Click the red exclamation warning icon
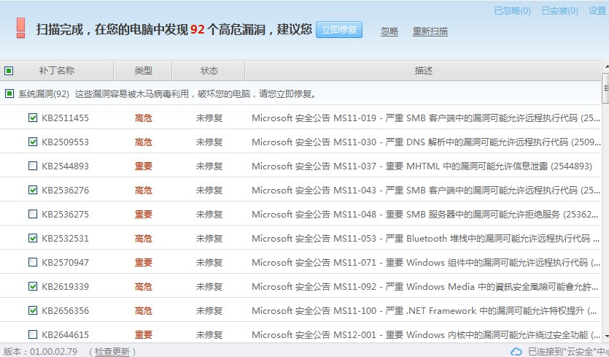 click(x=20, y=28)
